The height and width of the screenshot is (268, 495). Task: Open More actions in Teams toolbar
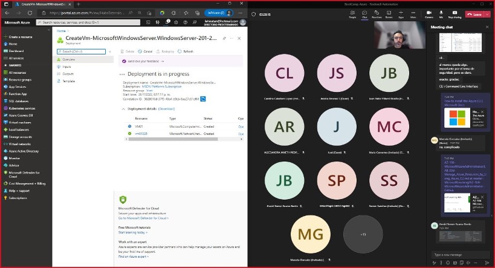tap(413, 15)
